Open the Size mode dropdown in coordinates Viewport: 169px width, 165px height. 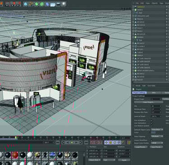click(109, 160)
